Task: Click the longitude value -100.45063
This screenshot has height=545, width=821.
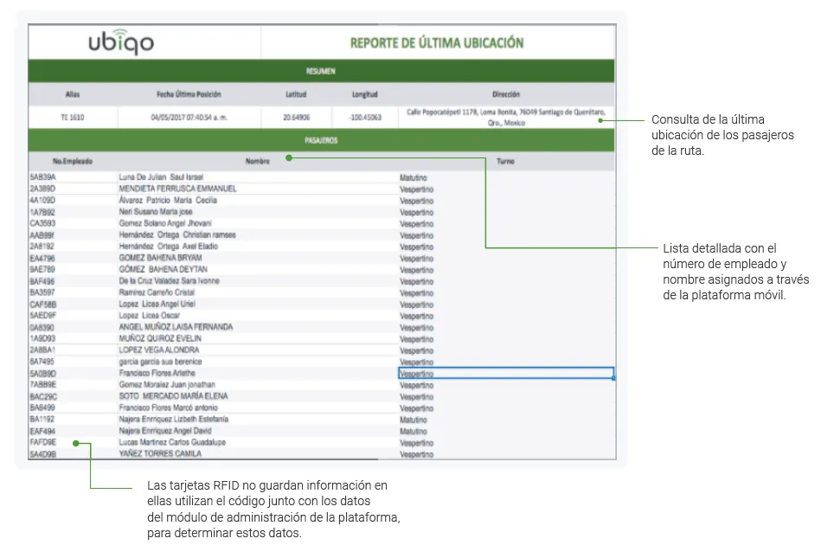Action: tap(365, 118)
